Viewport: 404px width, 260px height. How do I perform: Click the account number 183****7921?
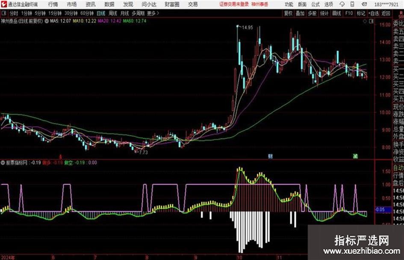click(x=386, y=5)
